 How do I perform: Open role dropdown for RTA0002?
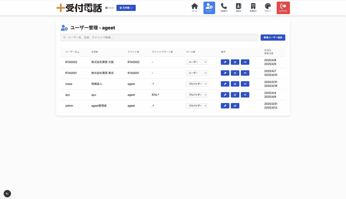pyautogui.click(x=197, y=62)
